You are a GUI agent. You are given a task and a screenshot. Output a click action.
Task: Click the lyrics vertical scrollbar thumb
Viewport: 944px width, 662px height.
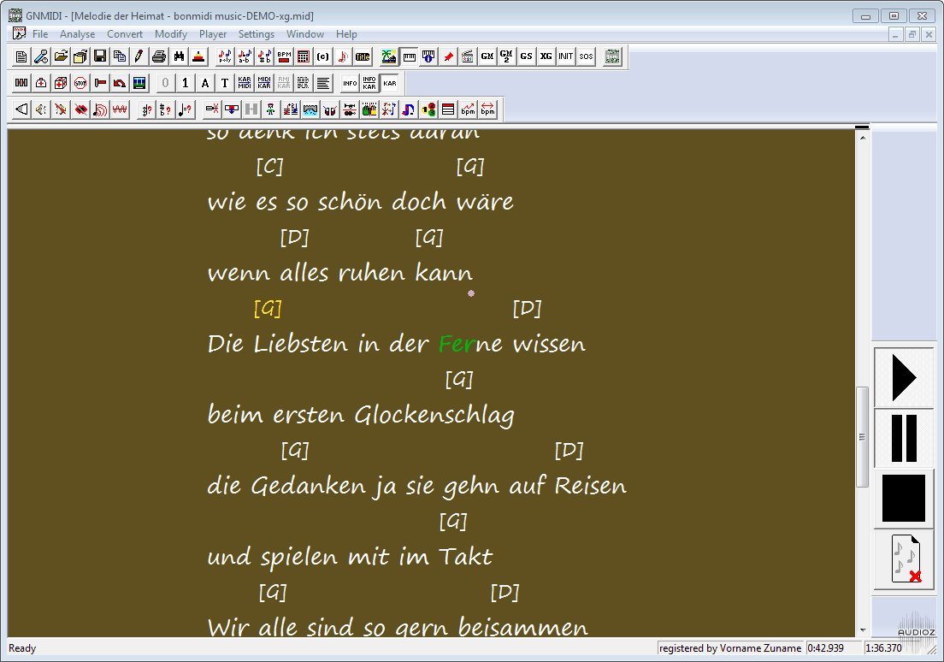(862, 436)
